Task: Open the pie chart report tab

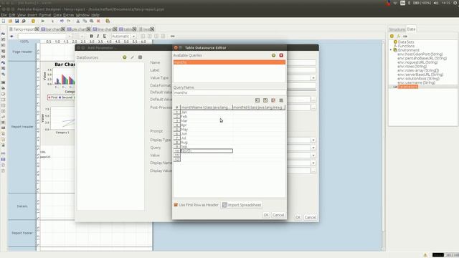Action: click(x=79, y=29)
